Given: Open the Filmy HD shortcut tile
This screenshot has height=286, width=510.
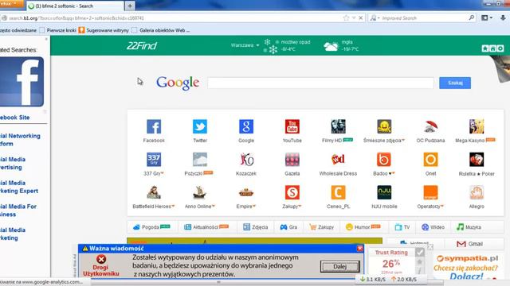Looking at the screenshot, I should [338, 131].
